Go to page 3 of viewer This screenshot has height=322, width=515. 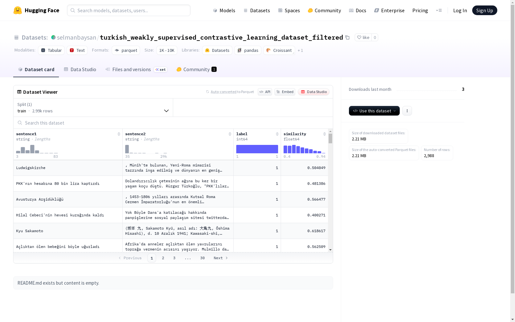pyautogui.click(x=174, y=258)
